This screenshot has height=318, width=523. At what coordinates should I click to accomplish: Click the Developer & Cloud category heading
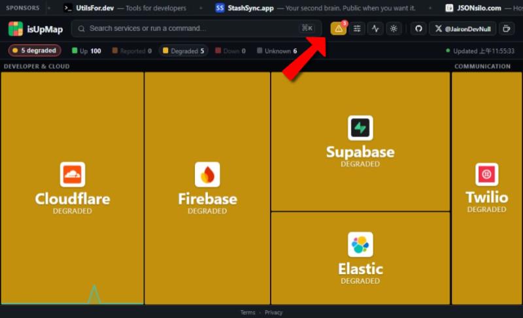[37, 66]
